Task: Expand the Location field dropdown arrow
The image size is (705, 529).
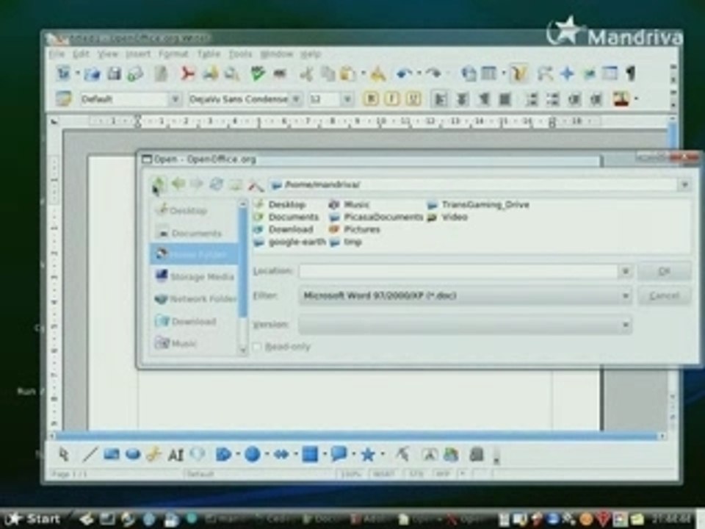Action: [x=625, y=271]
